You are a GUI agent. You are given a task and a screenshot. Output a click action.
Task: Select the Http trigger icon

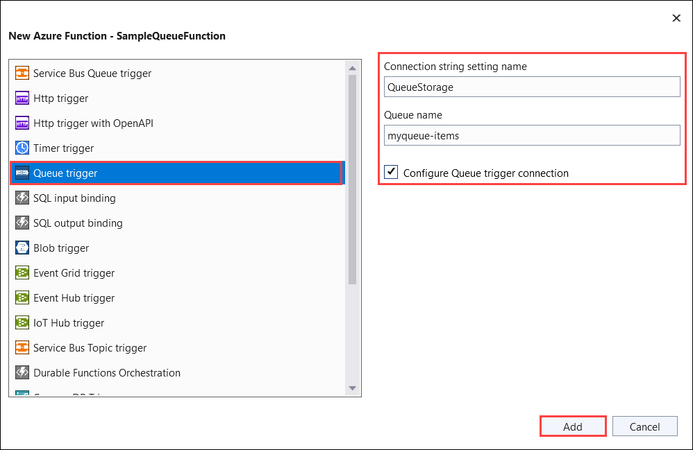pyautogui.click(x=22, y=98)
